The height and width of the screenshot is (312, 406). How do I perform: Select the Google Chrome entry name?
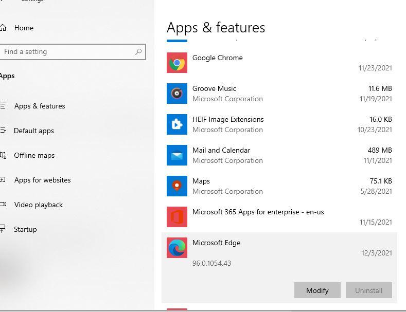point(218,58)
